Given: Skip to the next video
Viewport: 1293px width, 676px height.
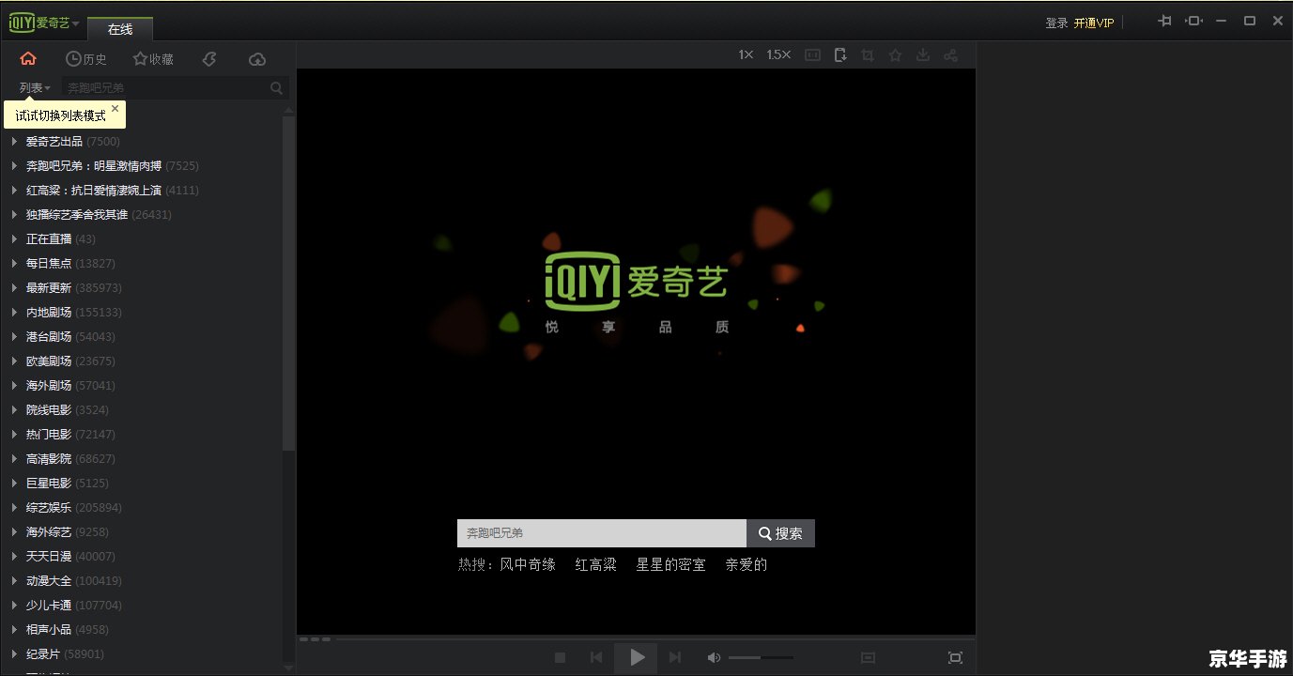Looking at the screenshot, I should pyautogui.click(x=675, y=658).
